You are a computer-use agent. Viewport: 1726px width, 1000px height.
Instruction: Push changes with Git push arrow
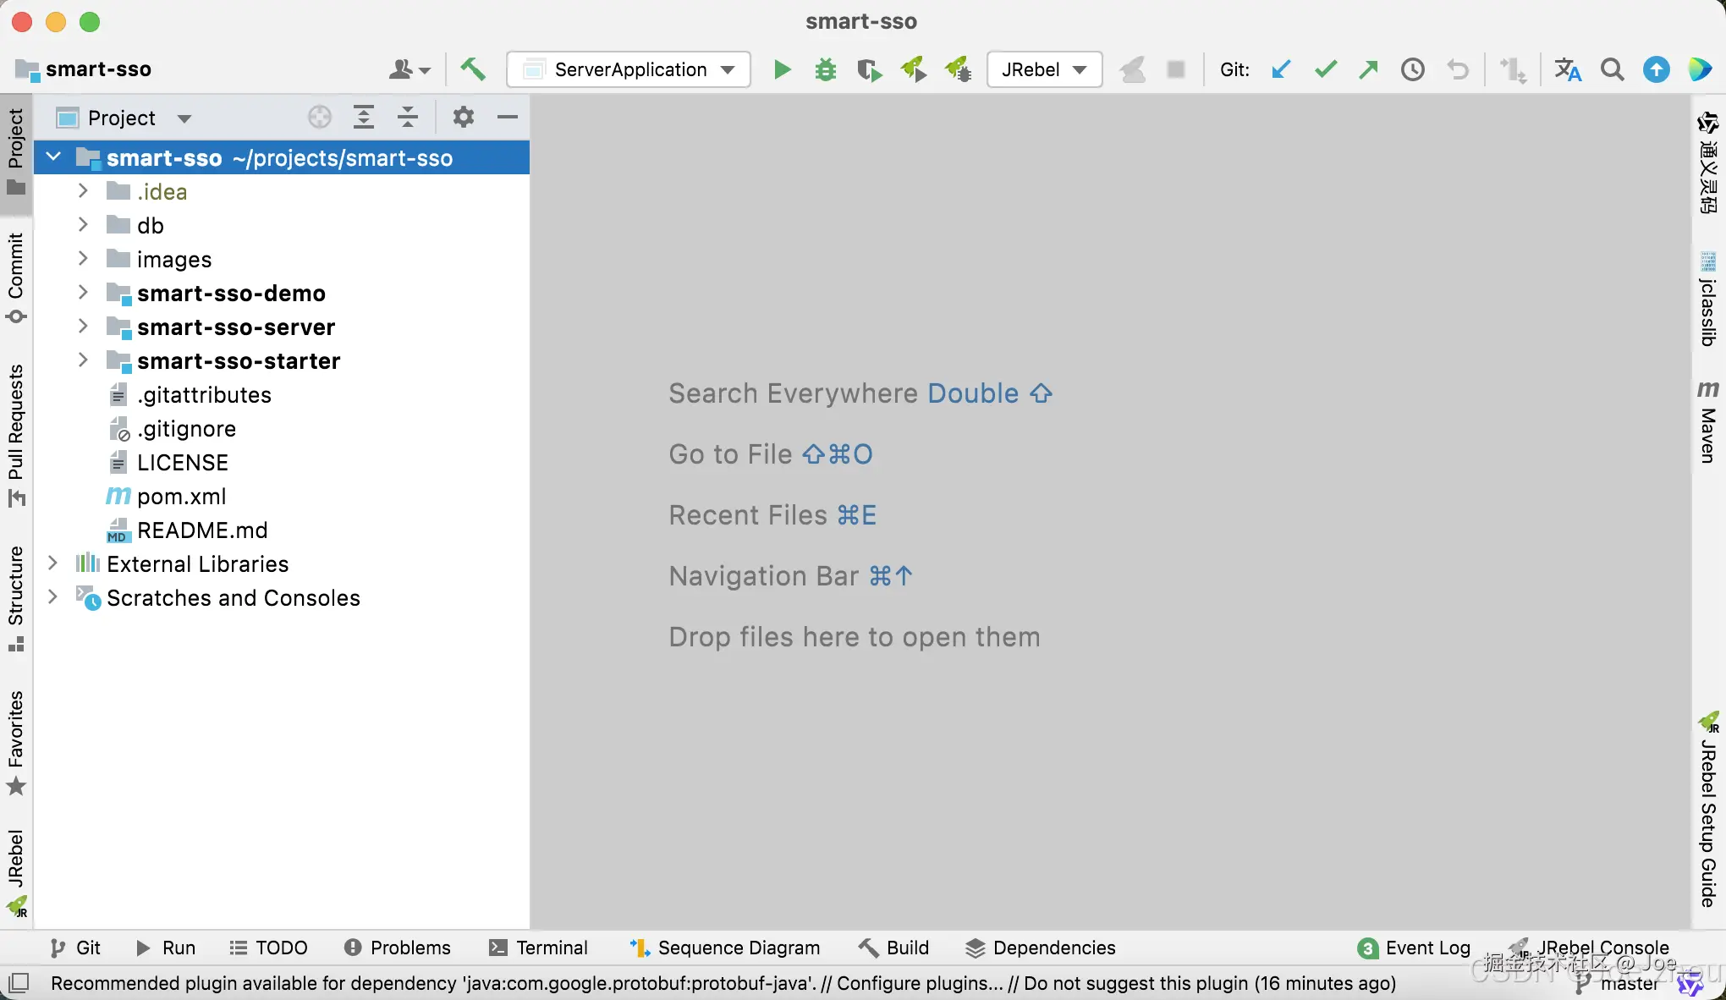click(x=1368, y=69)
